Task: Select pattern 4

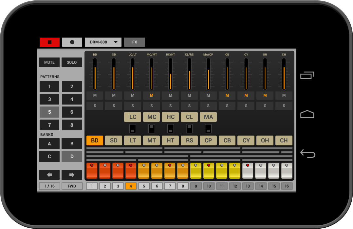Action: point(72,99)
